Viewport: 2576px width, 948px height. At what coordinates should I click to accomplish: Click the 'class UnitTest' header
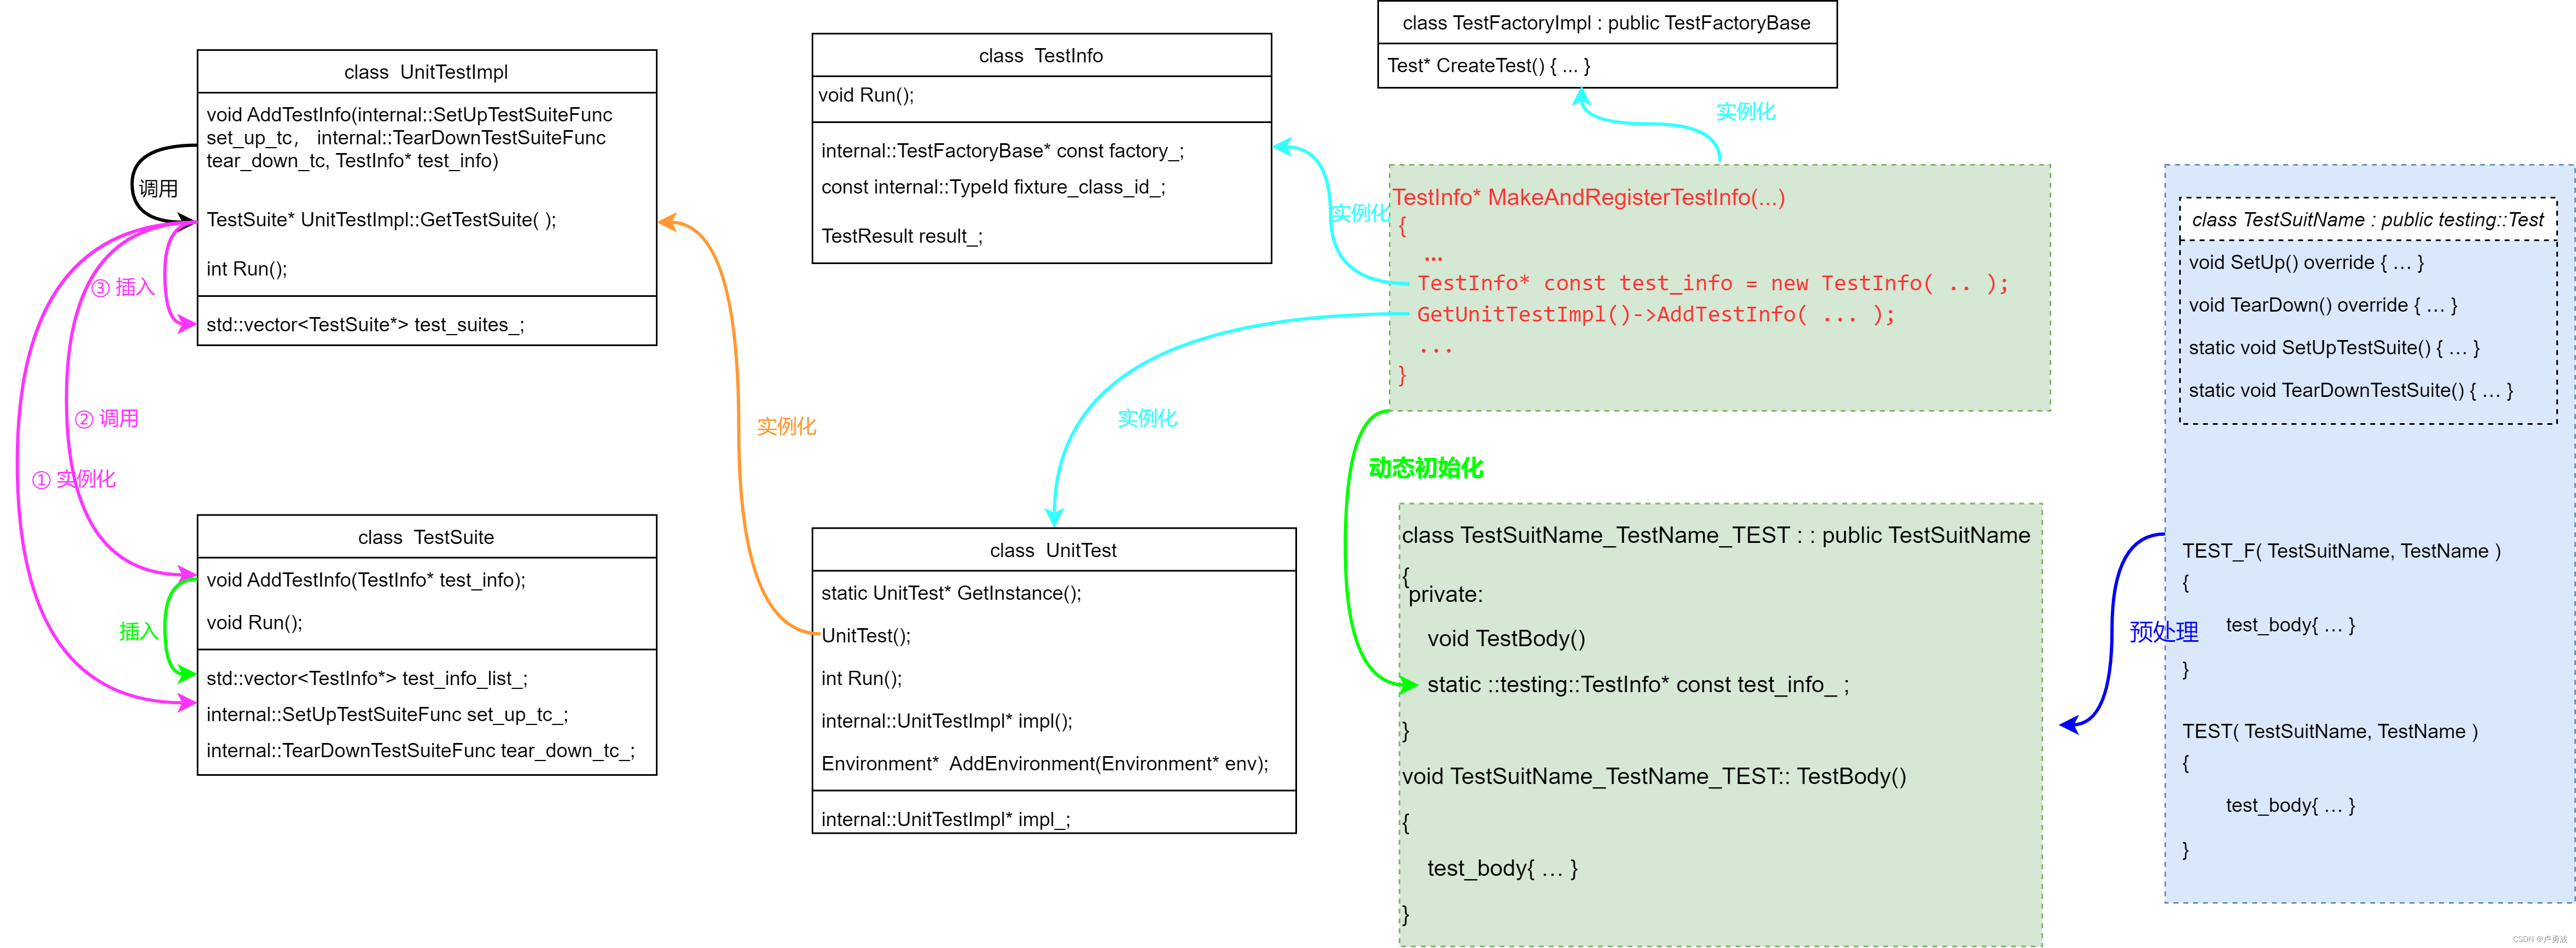click(x=1053, y=550)
